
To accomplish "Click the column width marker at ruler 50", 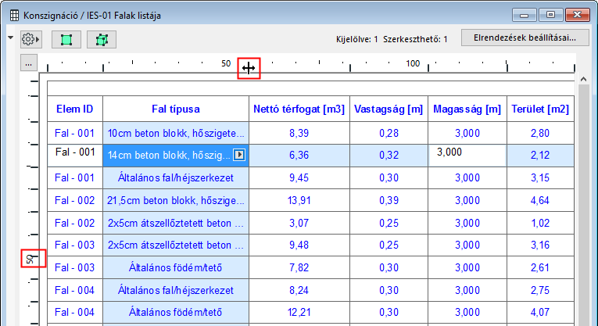I will [x=249, y=68].
